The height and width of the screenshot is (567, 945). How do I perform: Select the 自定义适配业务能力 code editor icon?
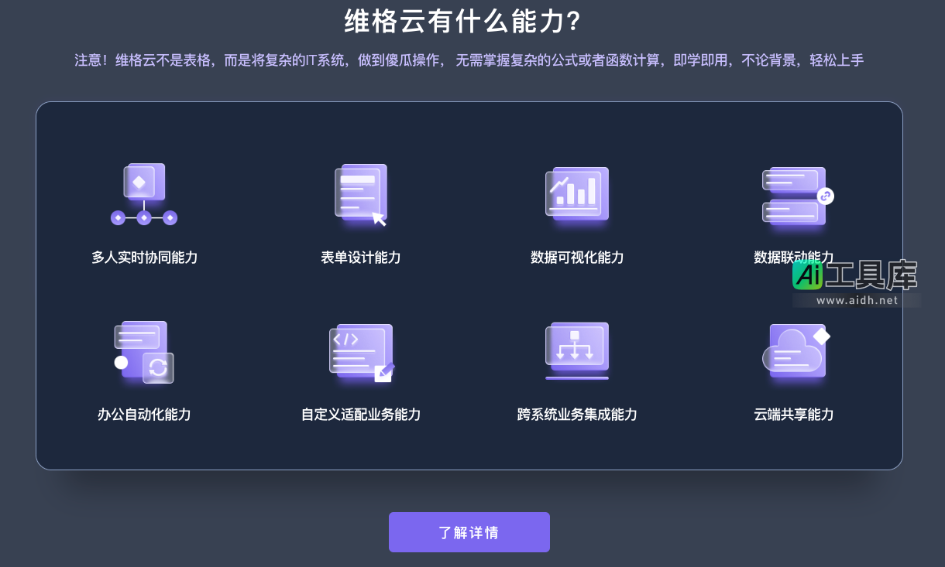tap(360, 353)
